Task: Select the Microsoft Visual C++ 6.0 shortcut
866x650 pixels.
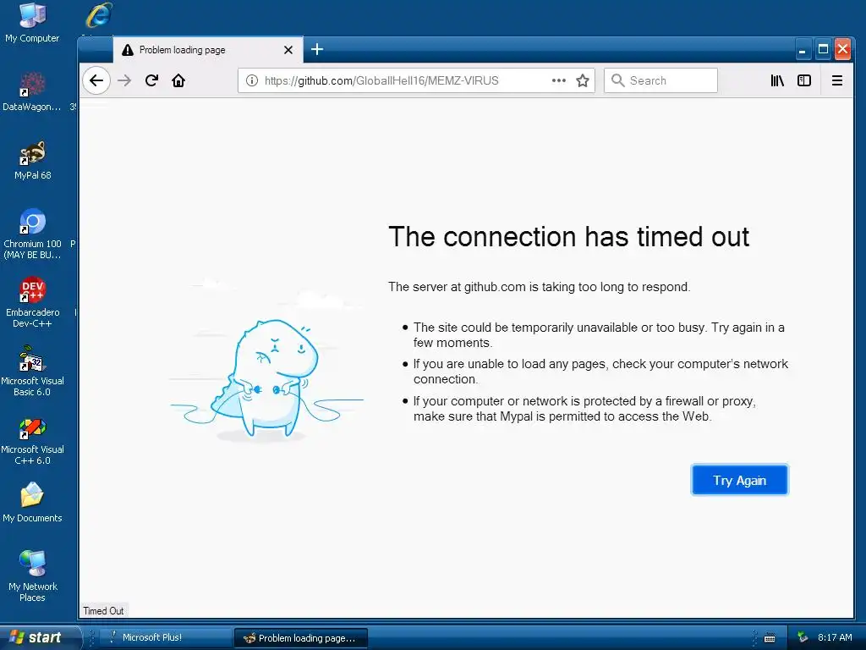Action: click(x=32, y=440)
